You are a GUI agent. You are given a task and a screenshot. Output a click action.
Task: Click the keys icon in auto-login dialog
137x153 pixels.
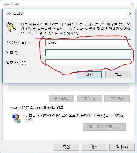(x=11, y=27)
